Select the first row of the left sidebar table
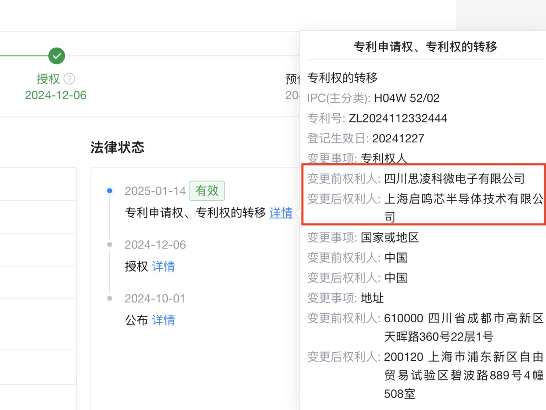546x410 pixels. [x=38, y=184]
